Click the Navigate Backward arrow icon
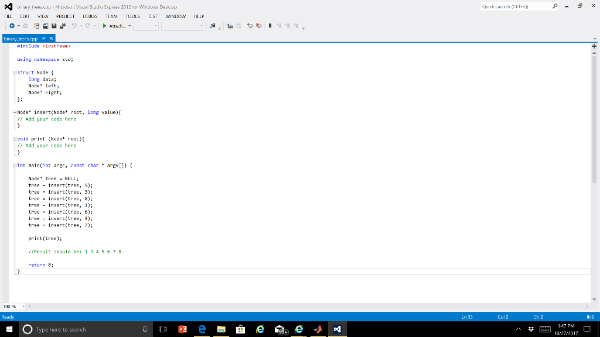This screenshot has width=600, height=337. point(12,26)
